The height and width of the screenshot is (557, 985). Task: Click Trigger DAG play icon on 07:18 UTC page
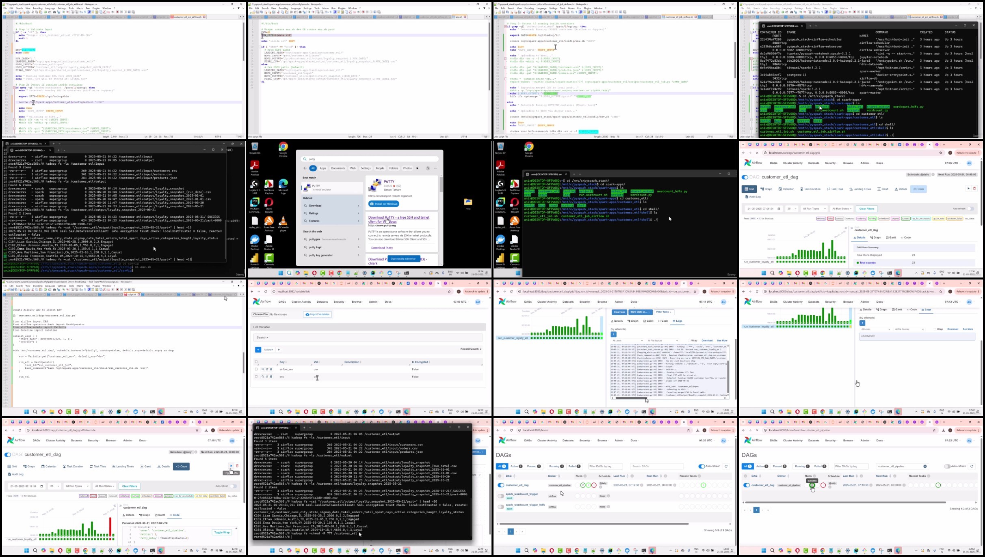pyautogui.click(x=231, y=466)
